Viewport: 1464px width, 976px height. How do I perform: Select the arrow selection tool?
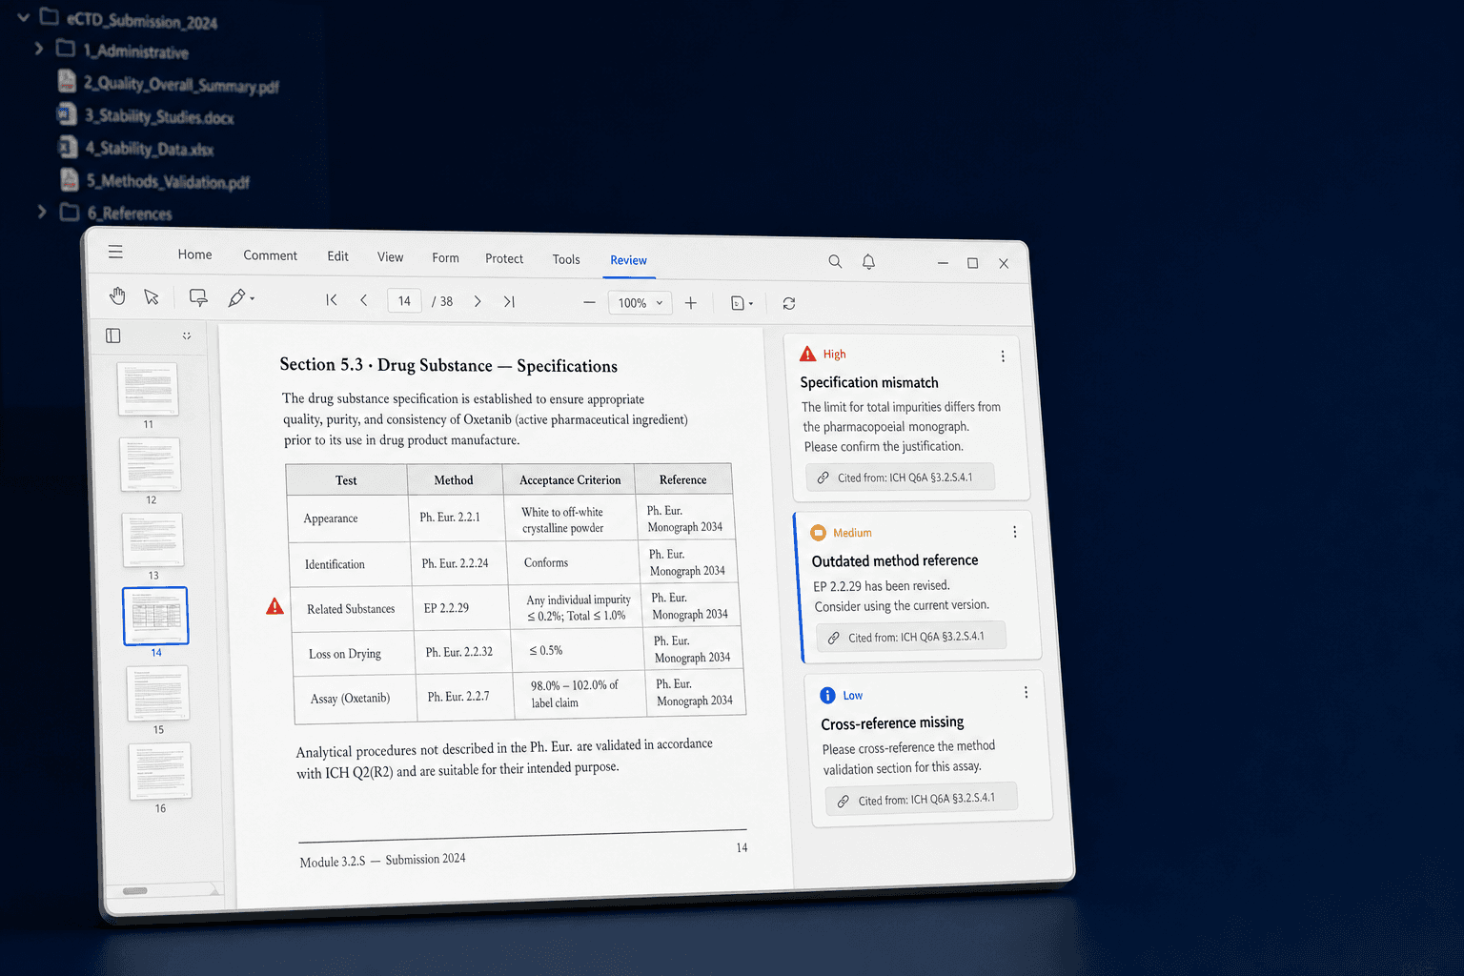pos(151,297)
